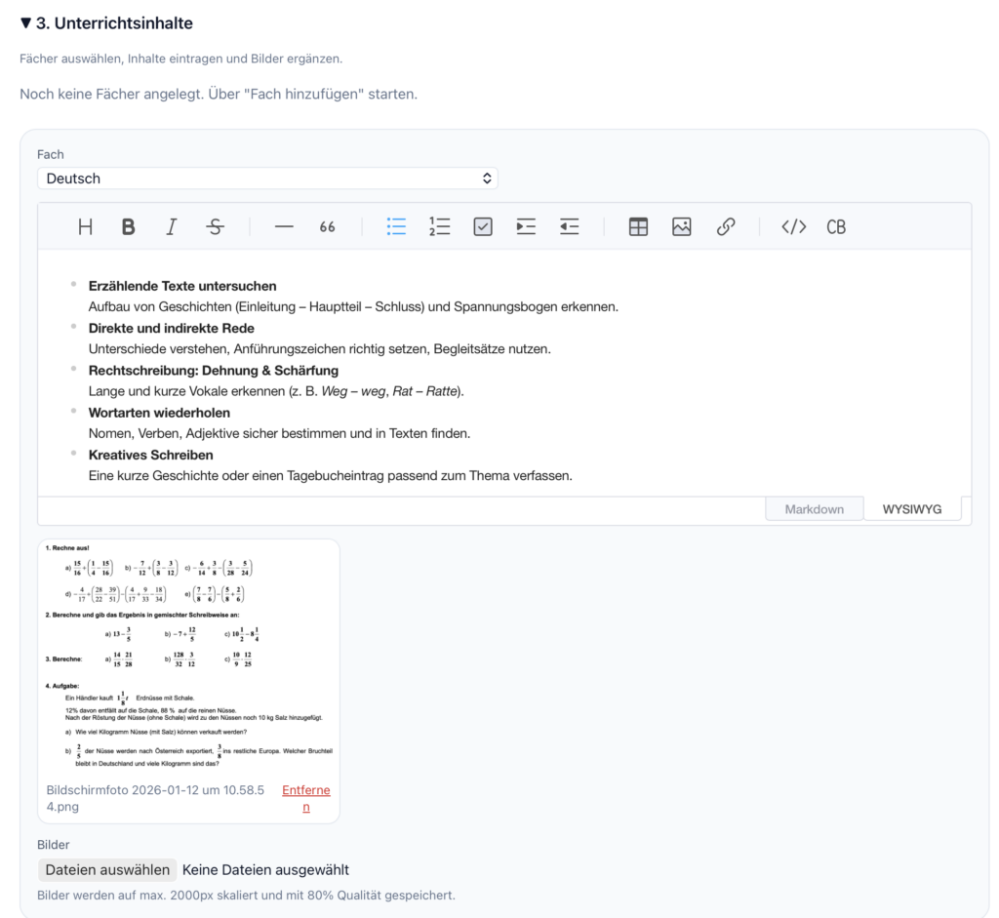The height and width of the screenshot is (918, 999).
Task: Decrease indent with the outdent icon
Action: 570,227
